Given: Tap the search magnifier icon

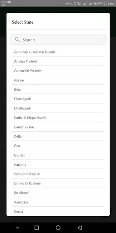Looking at the screenshot, I should click(x=17, y=40).
